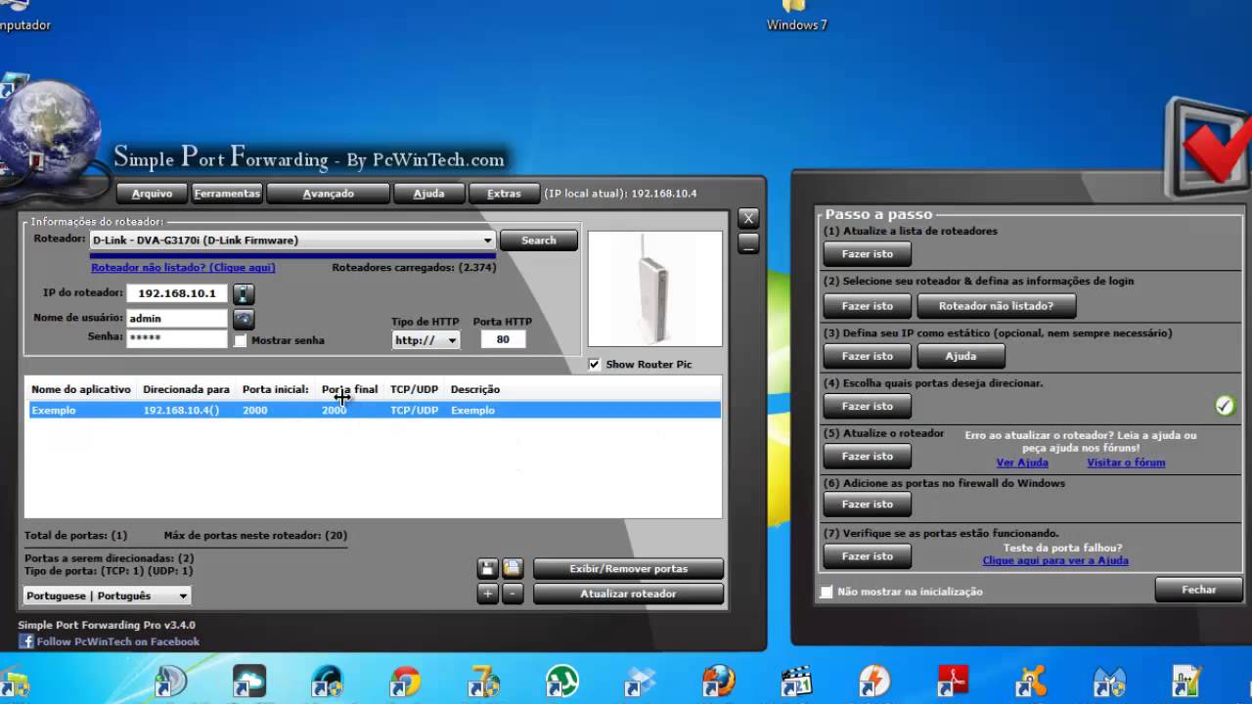The width and height of the screenshot is (1252, 704).
Task: Click the Notepad++ desktop shortcut
Action: tap(1186, 682)
